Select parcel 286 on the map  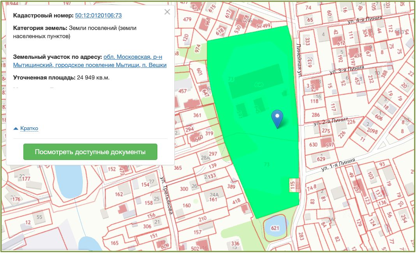point(316,115)
